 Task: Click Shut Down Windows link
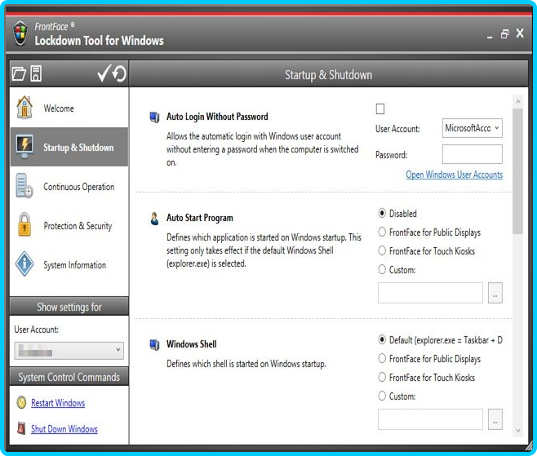(64, 428)
